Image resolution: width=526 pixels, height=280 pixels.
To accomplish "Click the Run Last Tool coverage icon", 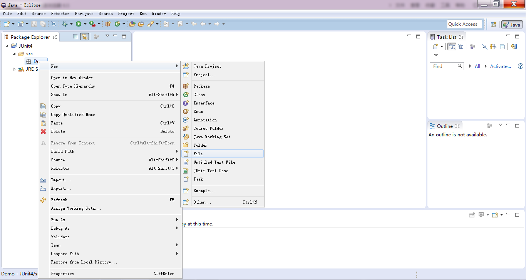I will coord(92,24).
